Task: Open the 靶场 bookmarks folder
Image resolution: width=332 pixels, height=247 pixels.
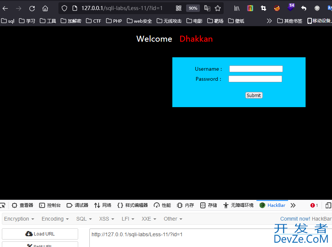Action: (215, 21)
